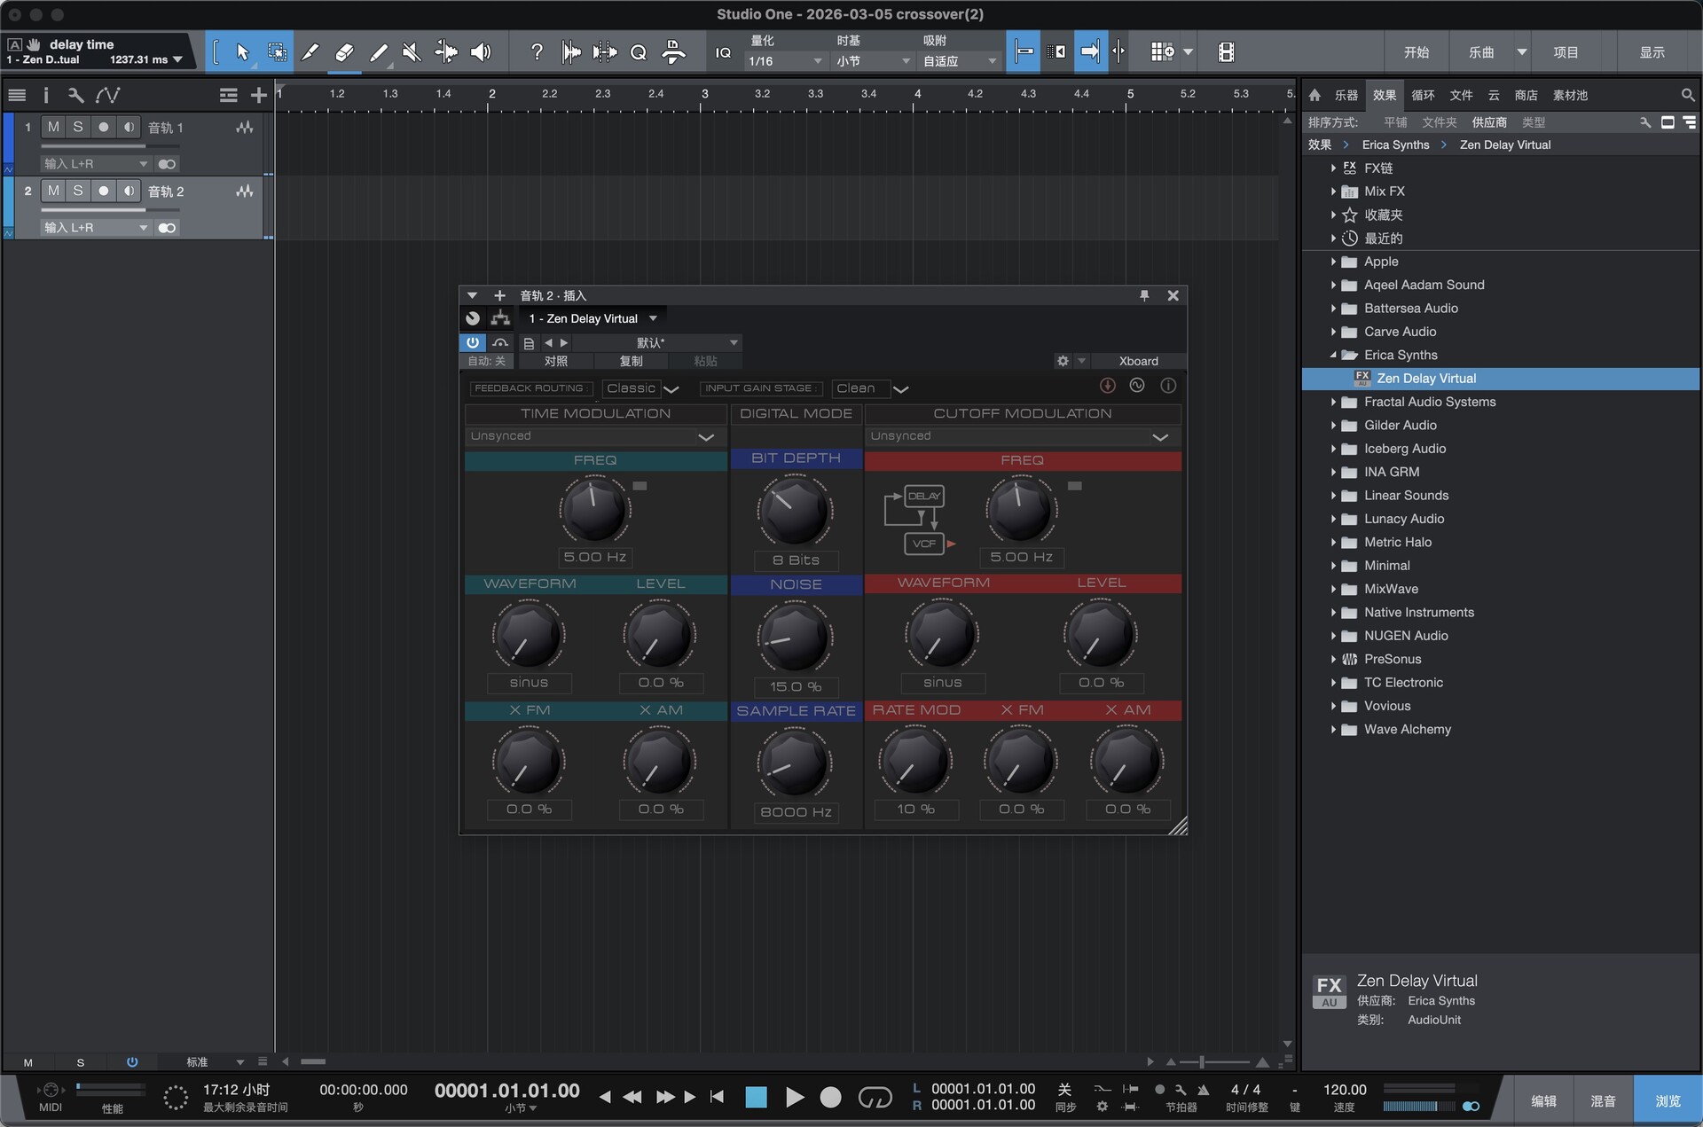Select the Eraser tool in toolbar
This screenshot has height=1127, width=1703.
coord(344,52)
